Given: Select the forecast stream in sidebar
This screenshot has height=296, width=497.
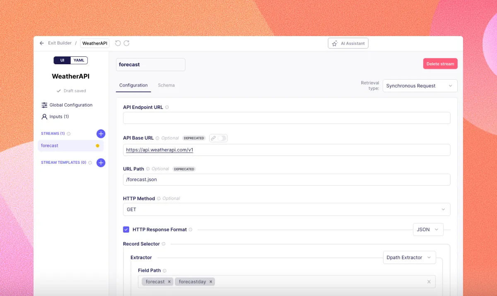Looking at the screenshot, I should (71, 146).
